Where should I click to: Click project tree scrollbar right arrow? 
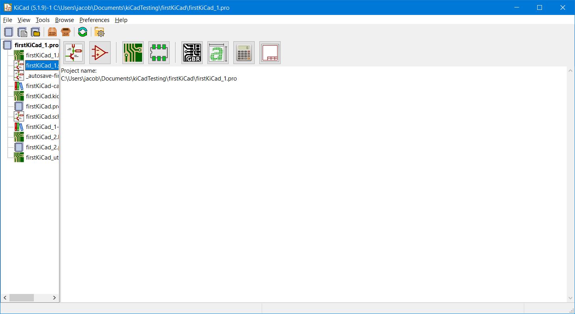pyautogui.click(x=54, y=298)
